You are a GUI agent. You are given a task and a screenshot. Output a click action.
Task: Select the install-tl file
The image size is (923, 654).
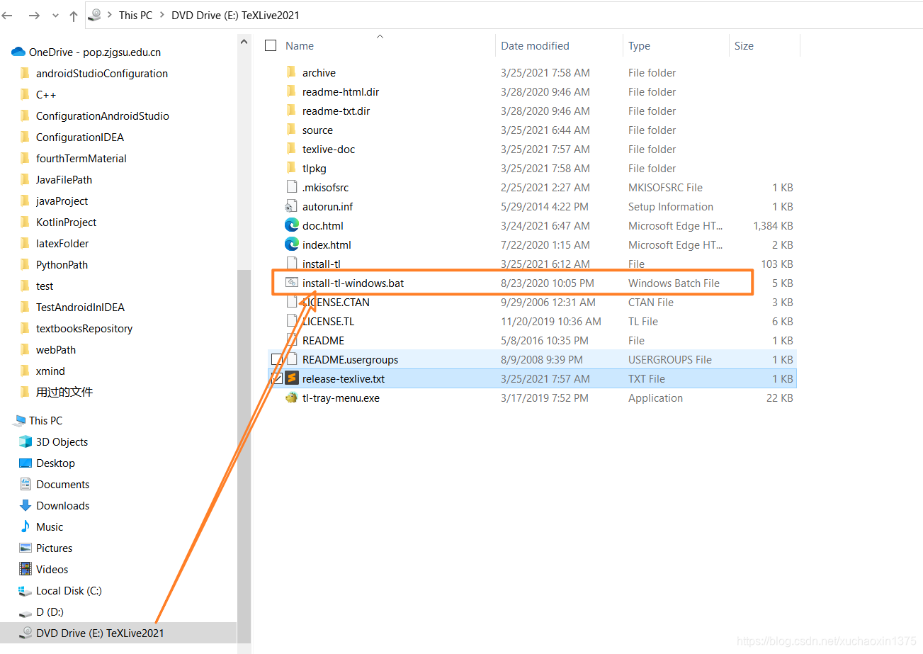coord(322,264)
